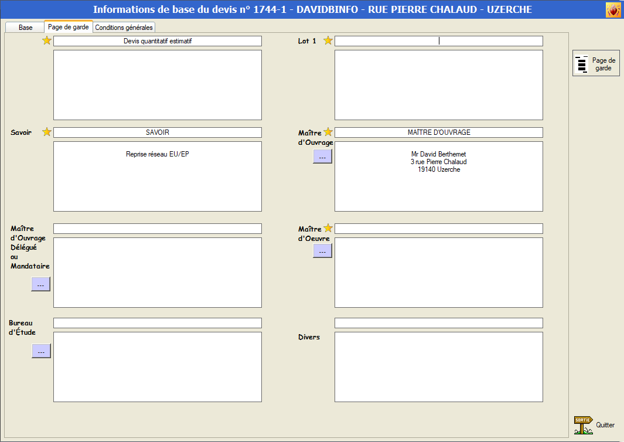Open the Délégué ou Mandataire selection button
The width and height of the screenshot is (624, 442).
click(40, 284)
